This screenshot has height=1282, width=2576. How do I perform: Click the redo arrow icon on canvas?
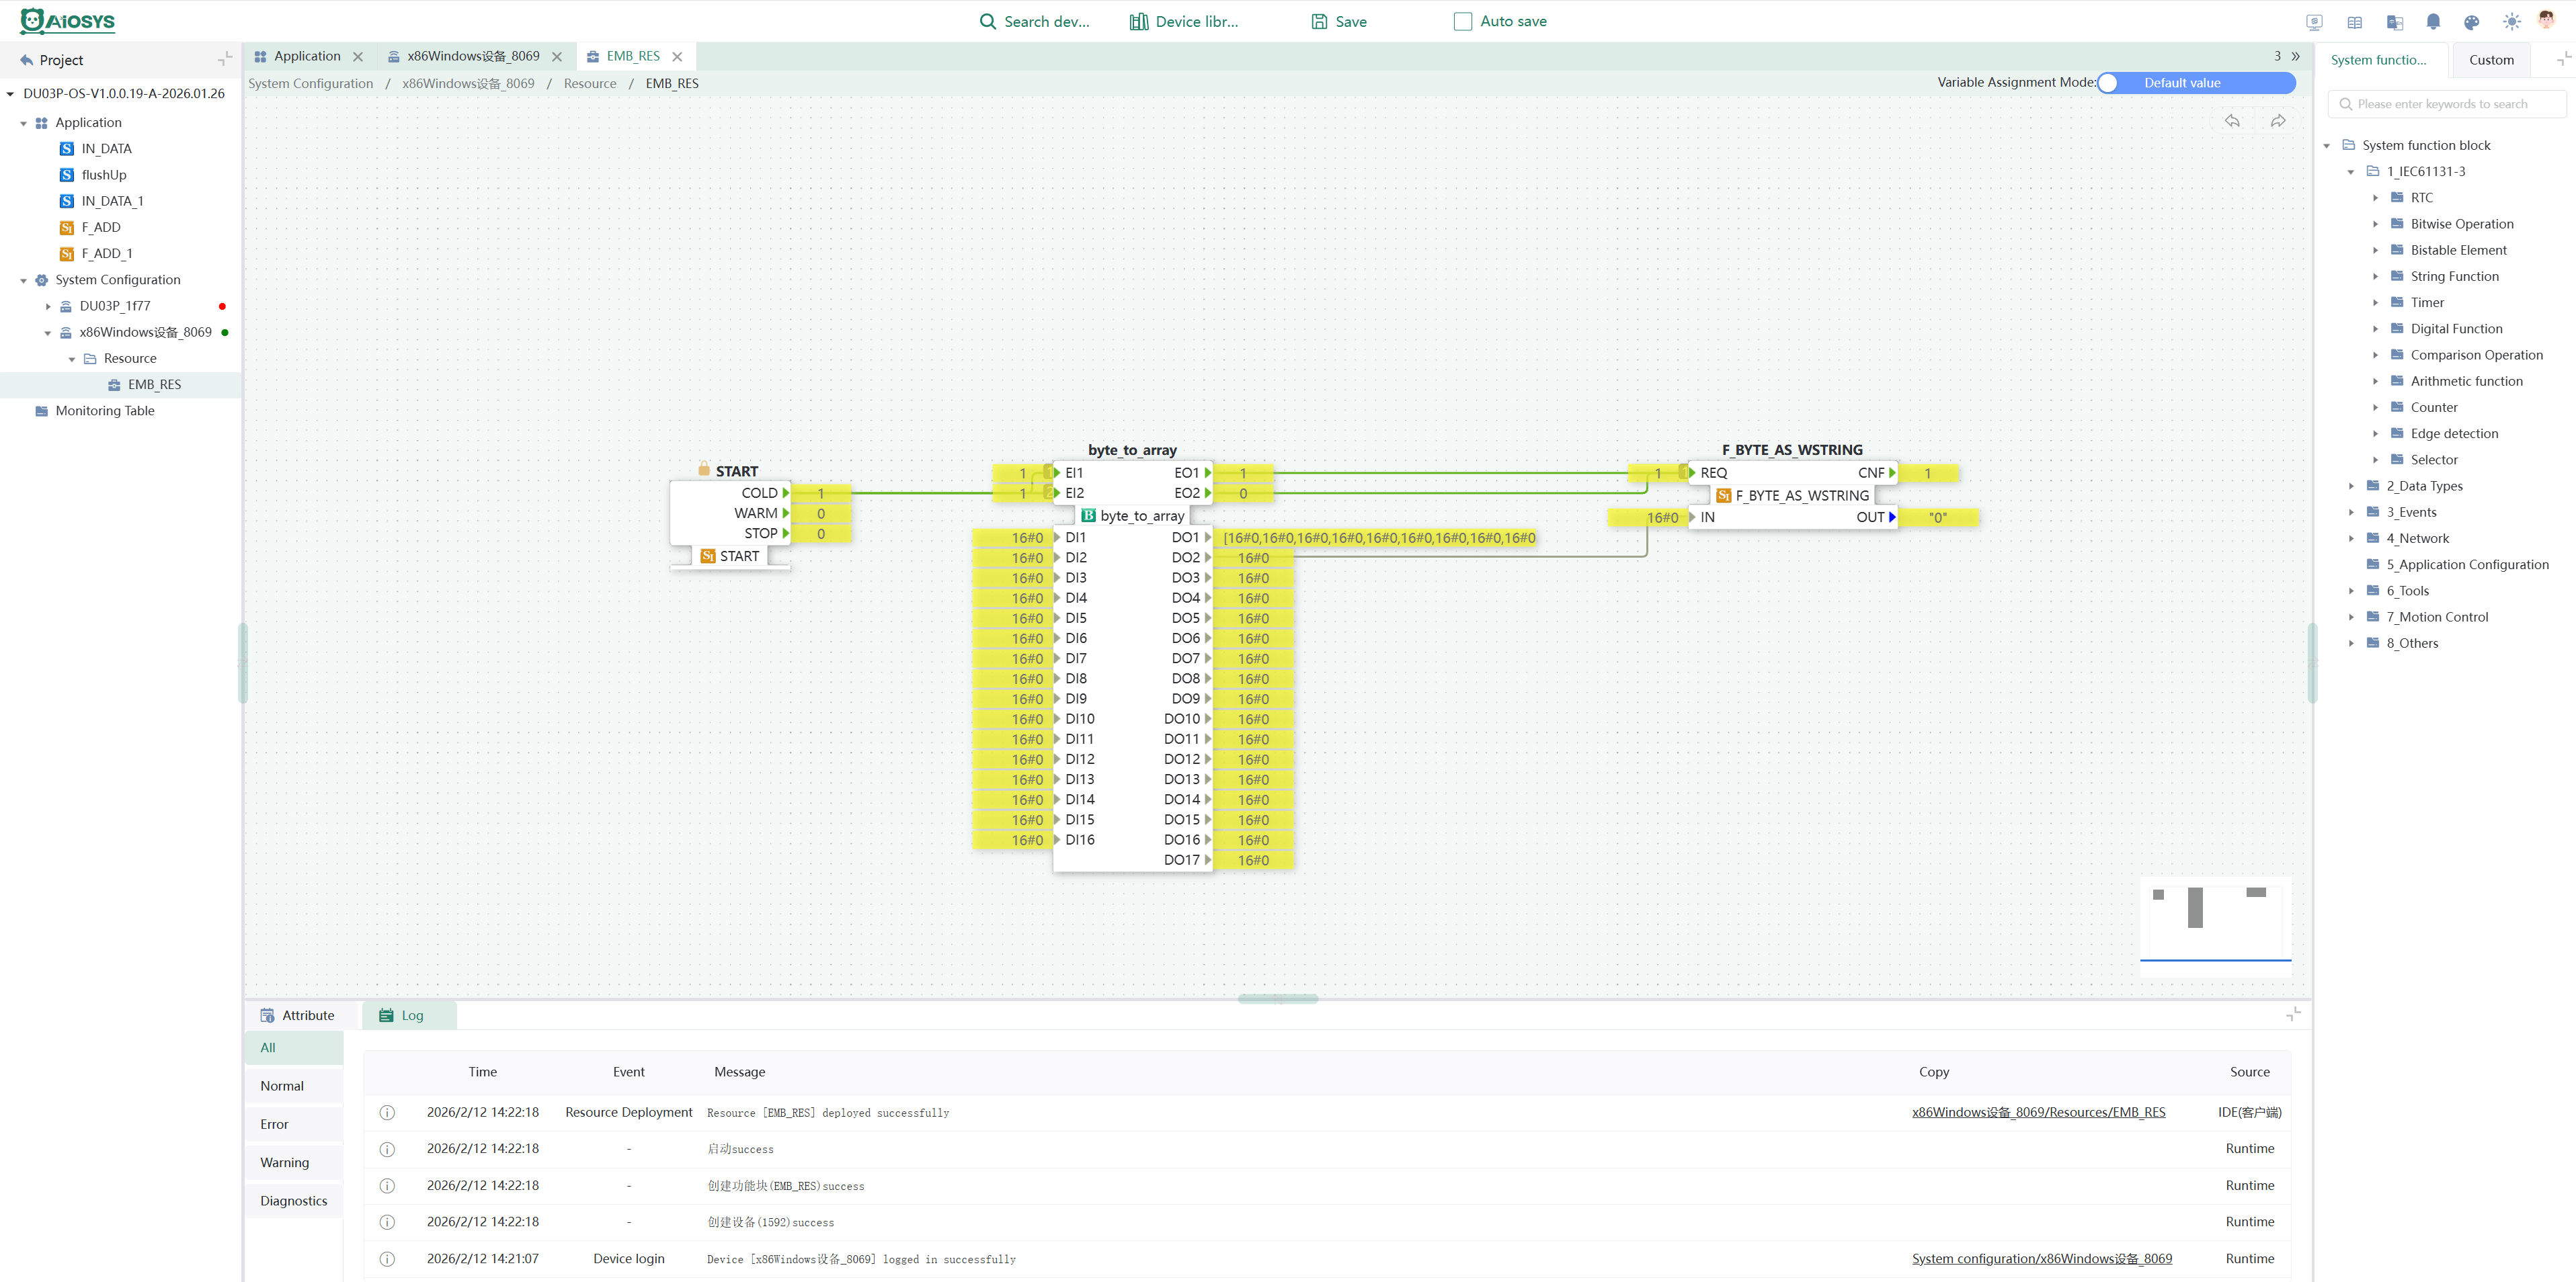2278,121
